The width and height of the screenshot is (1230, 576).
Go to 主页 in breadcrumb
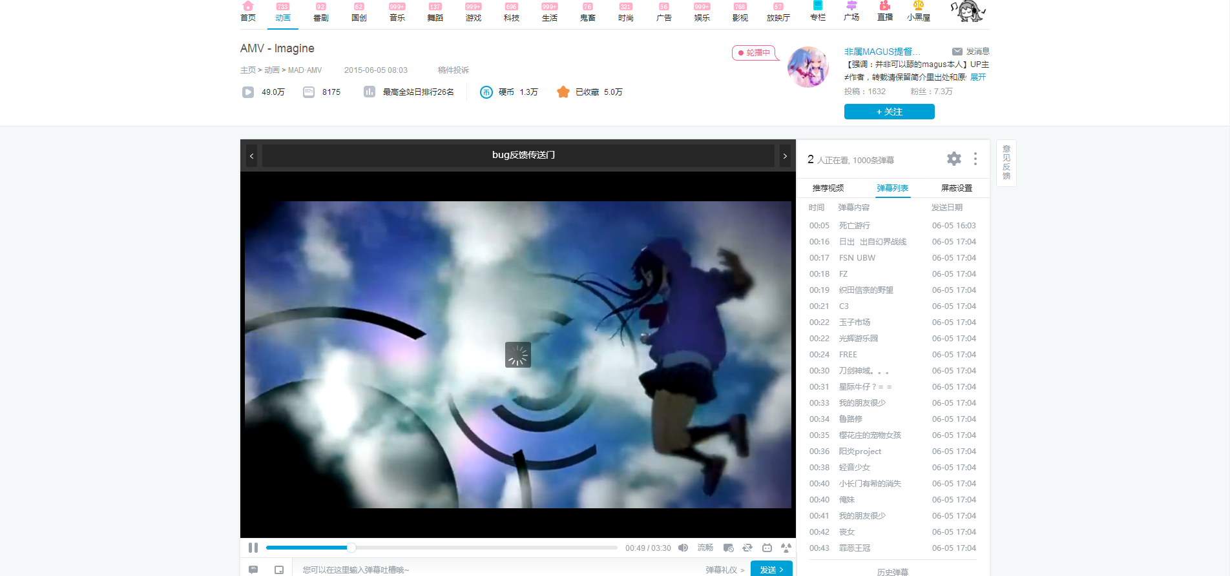tap(248, 70)
